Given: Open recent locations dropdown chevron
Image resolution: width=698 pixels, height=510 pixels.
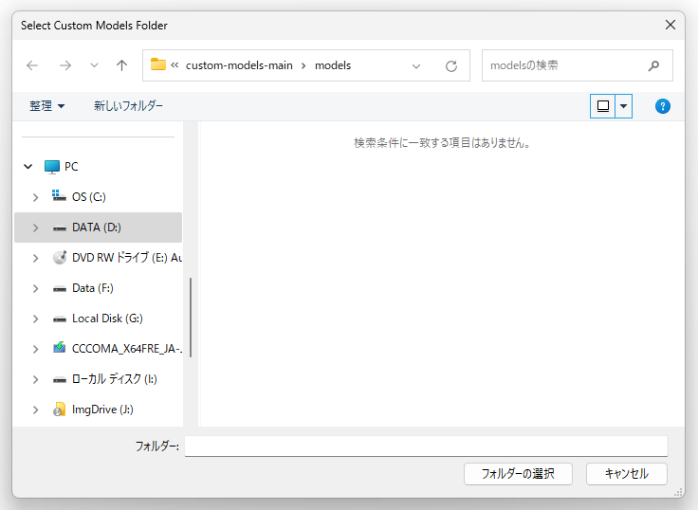Looking at the screenshot, I should point(94,65).
